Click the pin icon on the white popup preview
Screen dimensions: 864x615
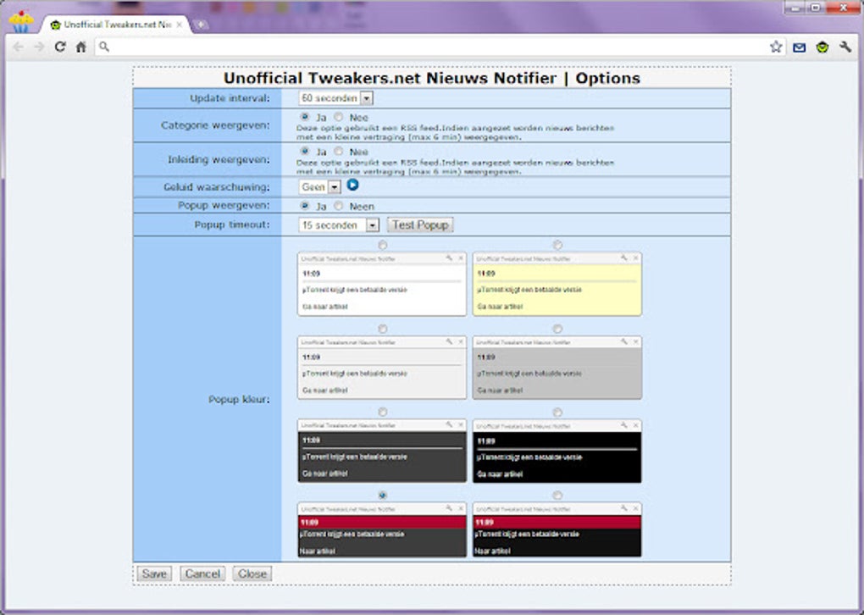click(447, 257)
